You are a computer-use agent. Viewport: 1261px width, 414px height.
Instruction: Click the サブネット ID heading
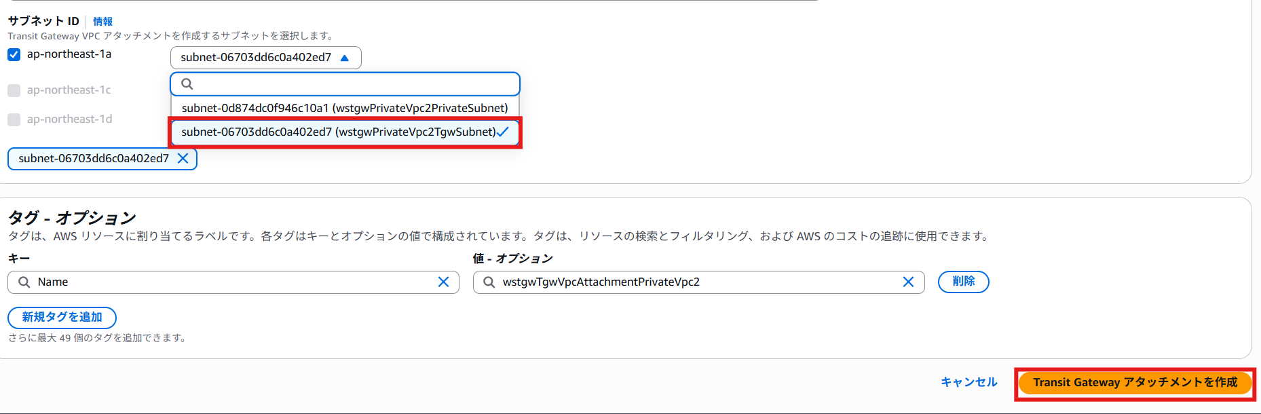pyautogui.click(x=43, y=21)
